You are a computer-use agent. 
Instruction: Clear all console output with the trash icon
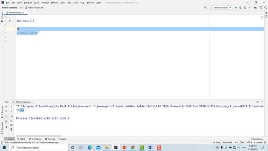(x=11, y=130)
